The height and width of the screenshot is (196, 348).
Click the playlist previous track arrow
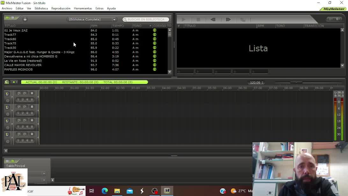coord(213,19)
